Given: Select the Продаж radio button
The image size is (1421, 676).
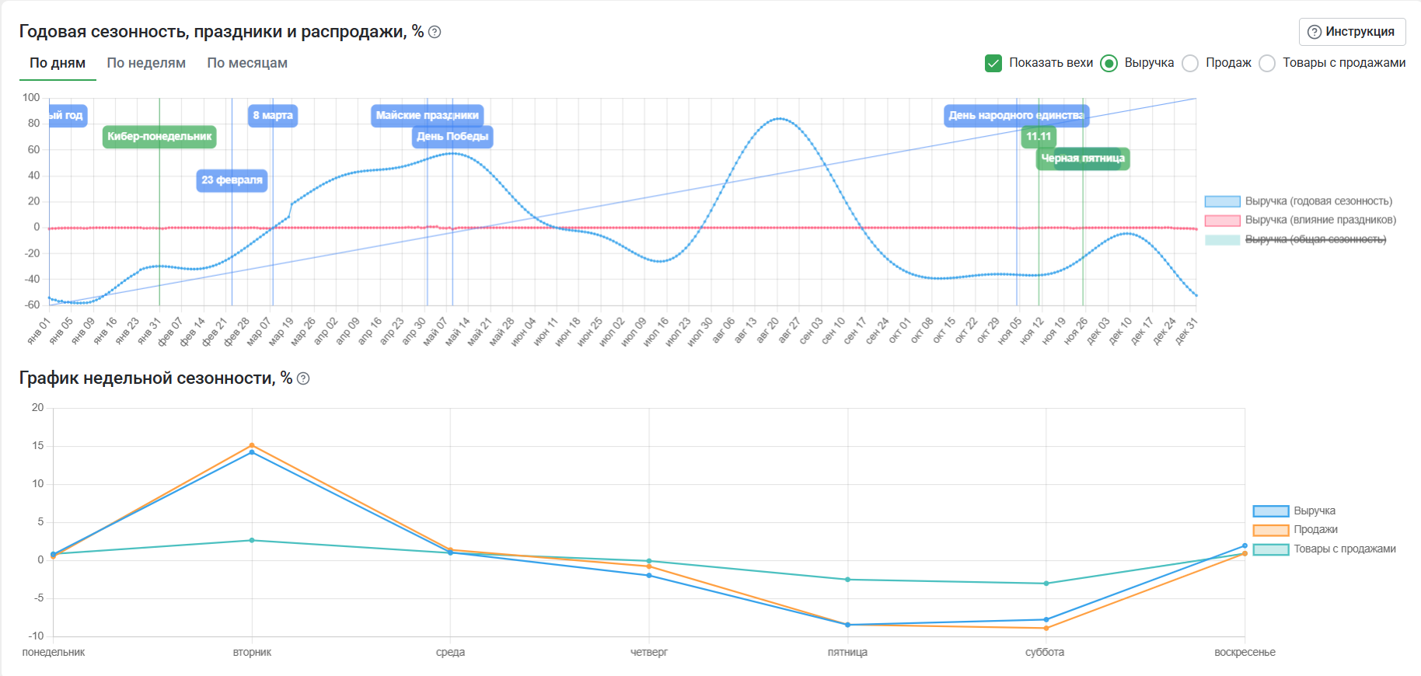Looking at the screenshot, I should click(x=1190, y=63).
